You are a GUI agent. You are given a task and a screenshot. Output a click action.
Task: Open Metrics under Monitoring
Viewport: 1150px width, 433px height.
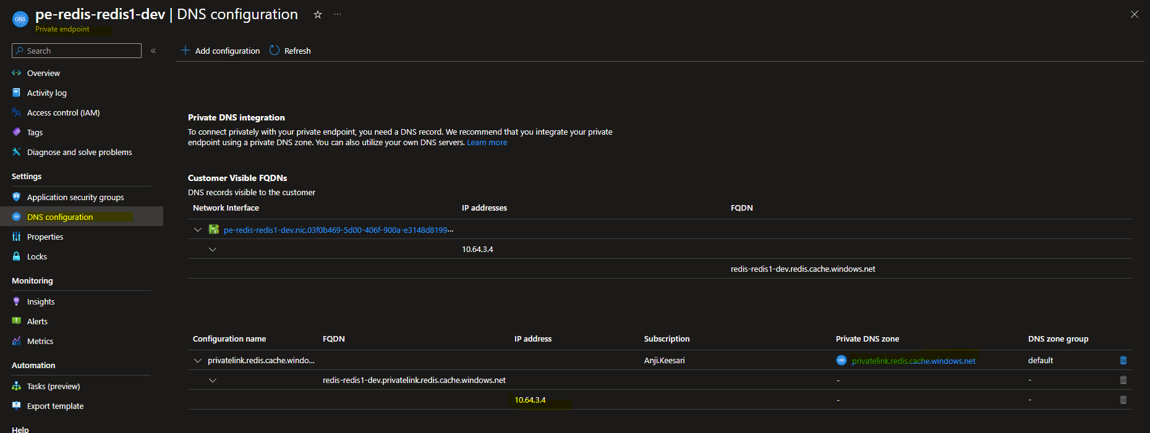40,341
